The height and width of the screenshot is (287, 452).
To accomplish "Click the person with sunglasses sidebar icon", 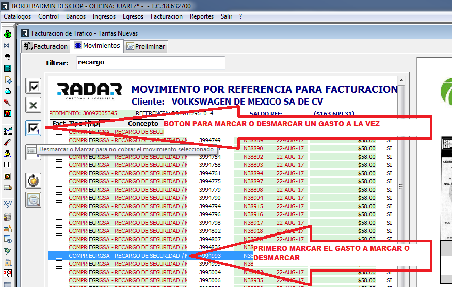I will 8,57.
